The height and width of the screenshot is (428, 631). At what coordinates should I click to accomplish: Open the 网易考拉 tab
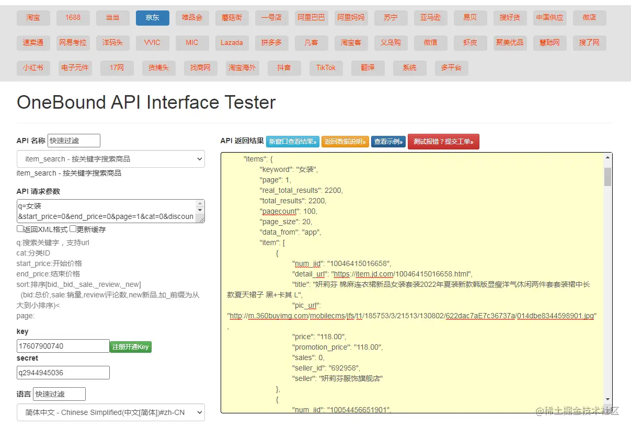(x=73, y=43)
